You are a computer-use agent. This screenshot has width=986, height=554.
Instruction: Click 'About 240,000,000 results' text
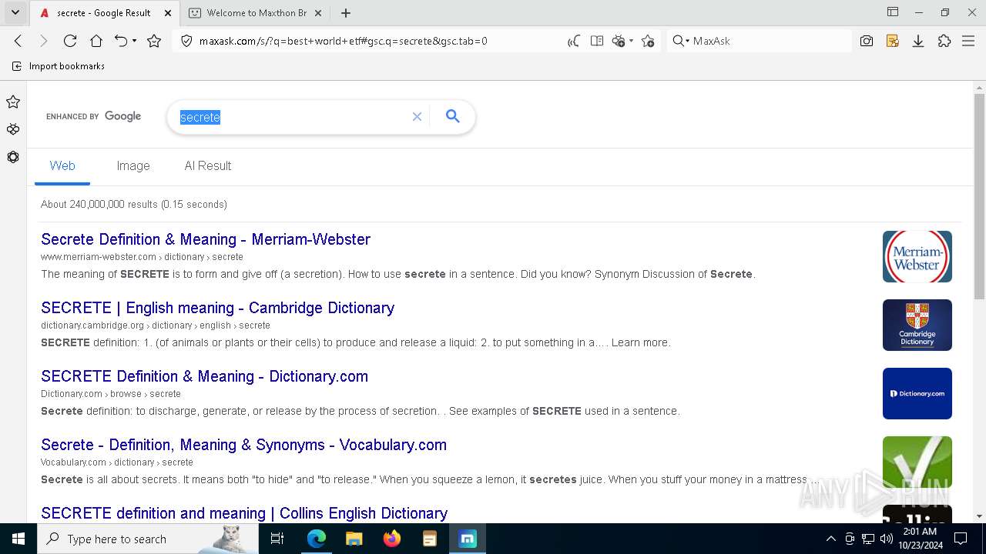pos(99,205)
